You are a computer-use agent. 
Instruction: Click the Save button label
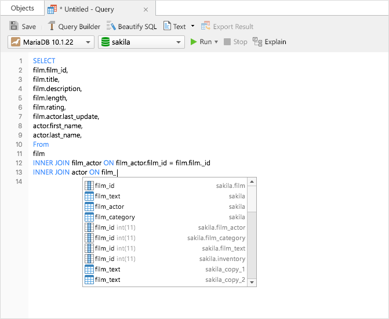[29, 27]
